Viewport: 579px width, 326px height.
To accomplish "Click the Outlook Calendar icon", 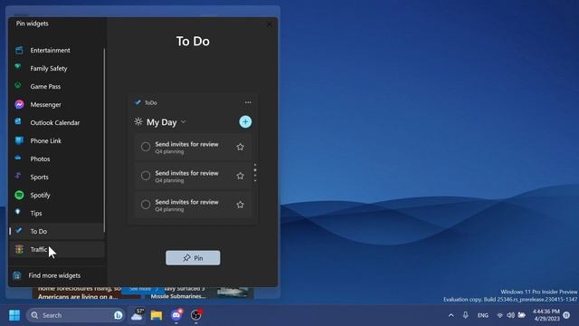I will tap(18, 121).
